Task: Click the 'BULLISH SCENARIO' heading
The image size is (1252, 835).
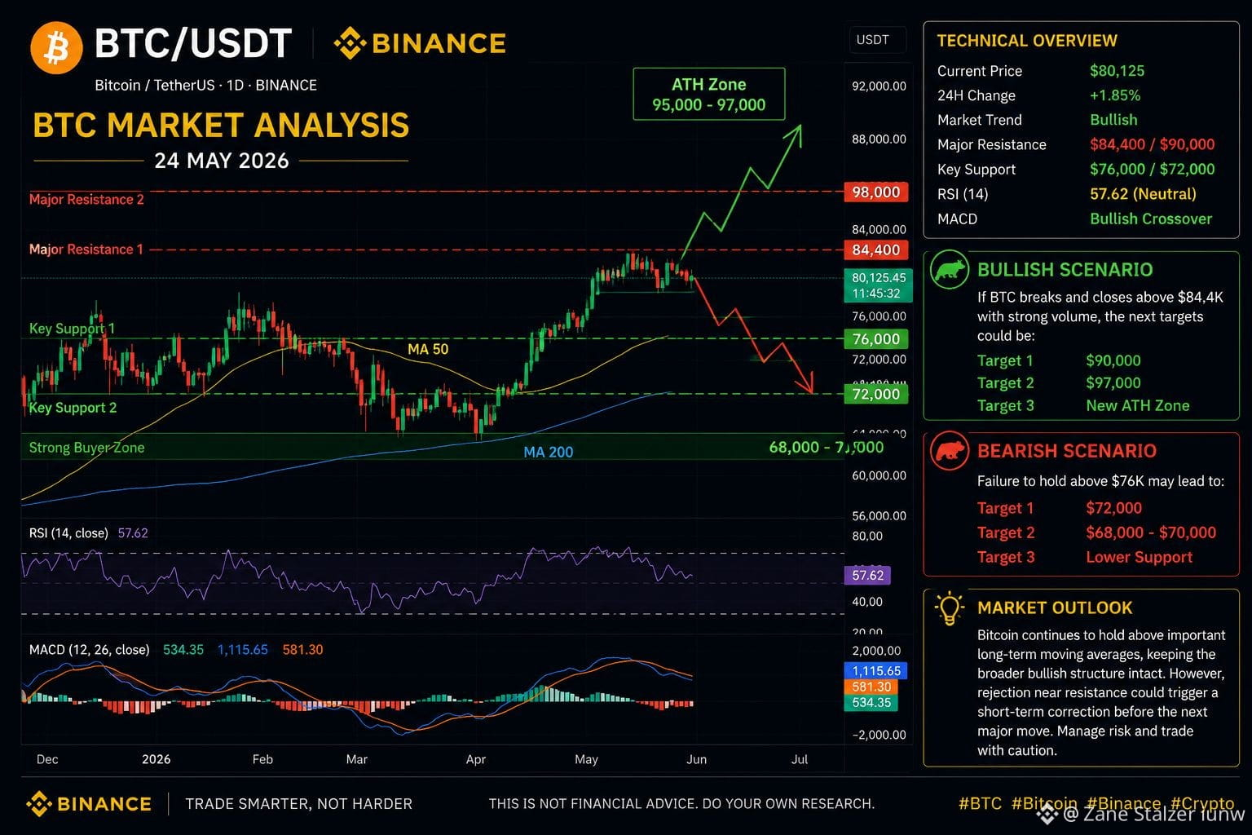Action: pos(1065,270)
